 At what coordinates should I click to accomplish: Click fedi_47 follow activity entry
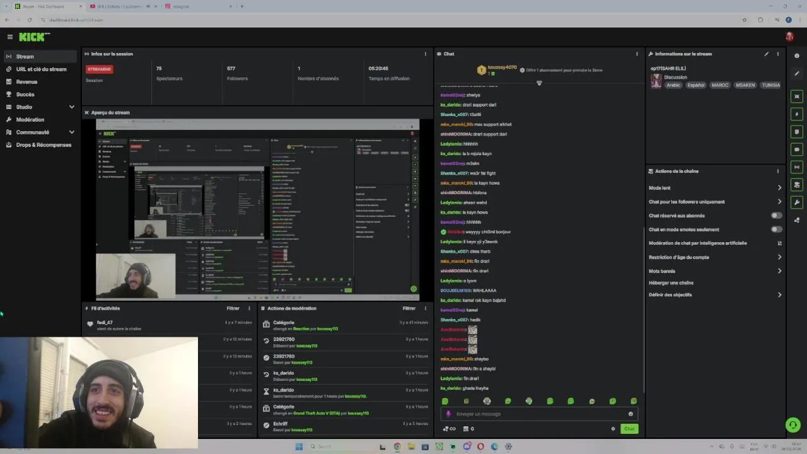170,325
